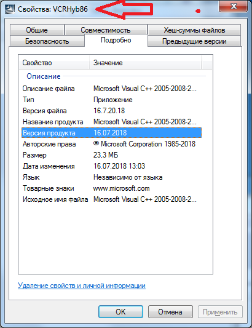Click the Свойство column header
Image resolution: width=252 pixels, height=328 pixels.
[x=54, y=63]
